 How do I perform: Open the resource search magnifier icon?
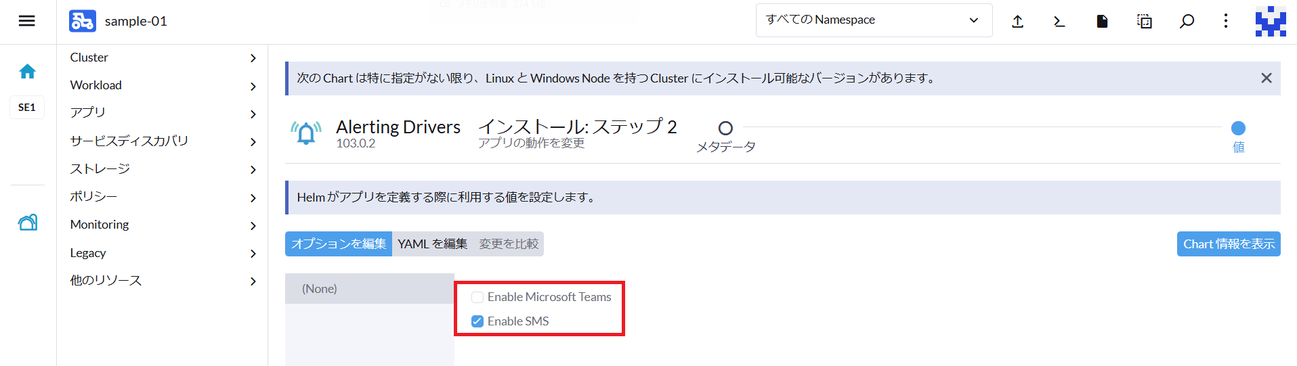tap(1187, 22)
